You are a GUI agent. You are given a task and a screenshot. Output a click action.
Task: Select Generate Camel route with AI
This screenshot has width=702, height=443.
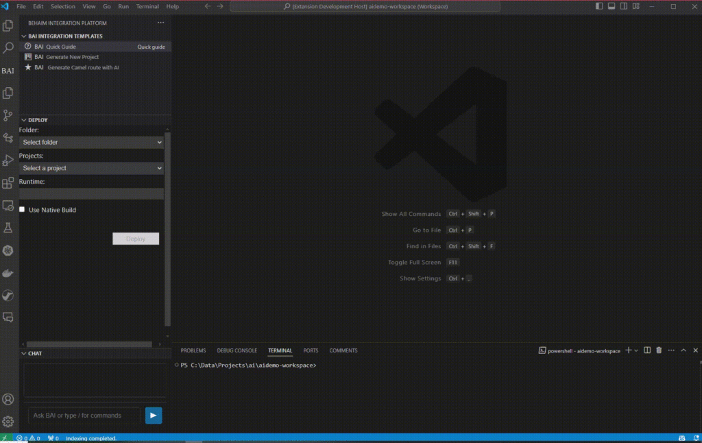tap(82, 68)
